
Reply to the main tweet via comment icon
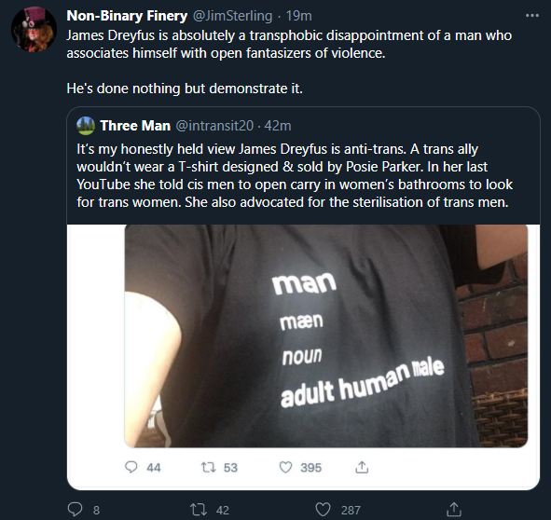pyautogui.click(x=75, y=509)
